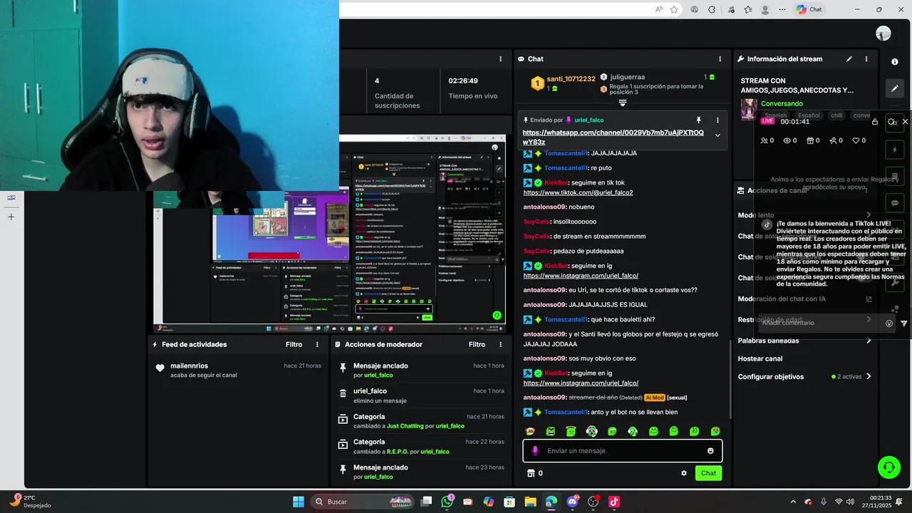912x513 pixels.
Task: Click the lock icon in TikTok LIVE overlay
Action: 875,122
